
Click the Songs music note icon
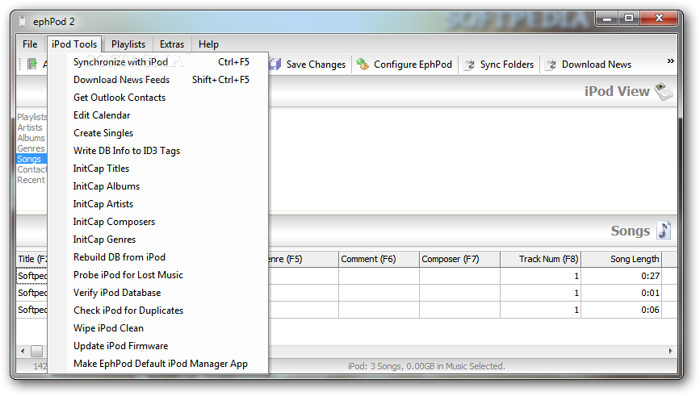[664, 231]
